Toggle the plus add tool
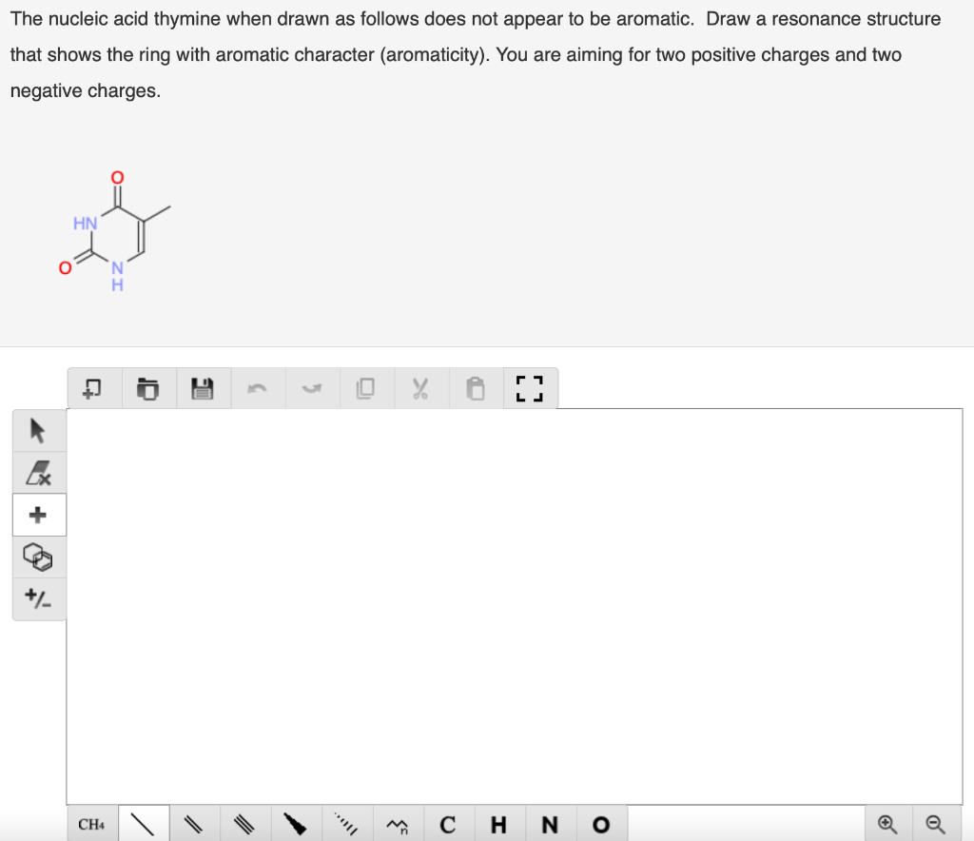Viewport: 974px width, 841px height. [38, 515]
